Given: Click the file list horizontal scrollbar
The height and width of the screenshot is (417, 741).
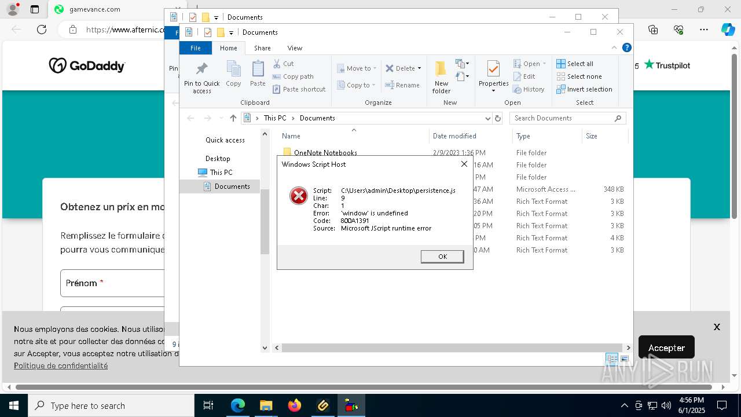Looking at the screenshot, I should tap(452, 348).
